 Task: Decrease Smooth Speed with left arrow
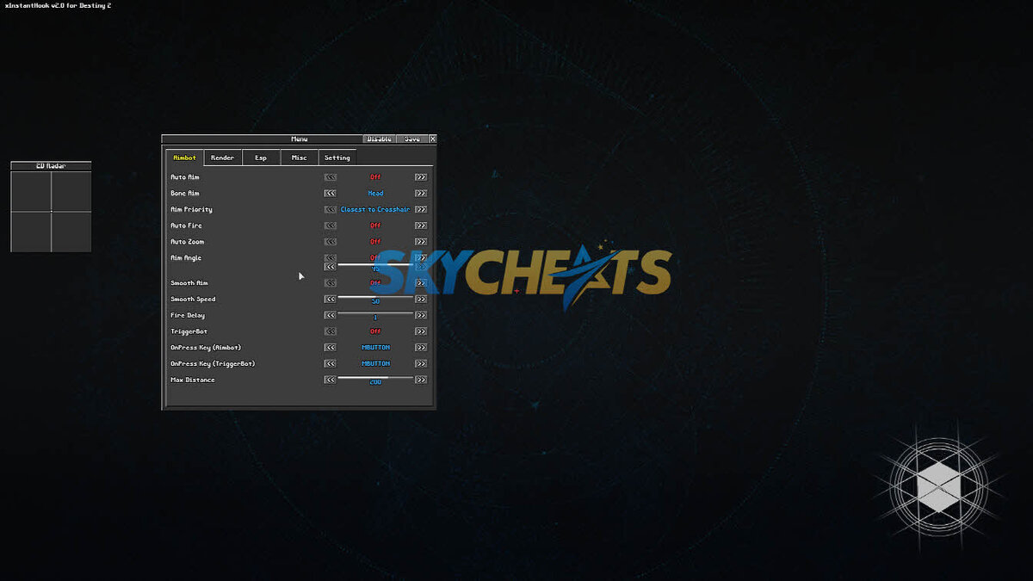330,300
